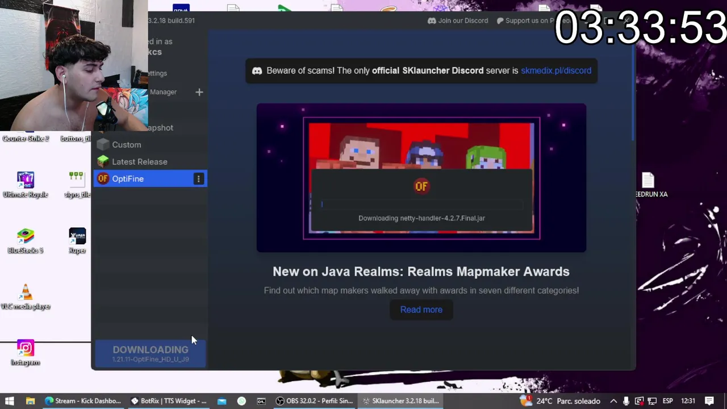The height and width of the screenshot is (409, 727).
Task: Open BlueStacks 5 desktop shortcut
Action: click(x=26, y=241)
